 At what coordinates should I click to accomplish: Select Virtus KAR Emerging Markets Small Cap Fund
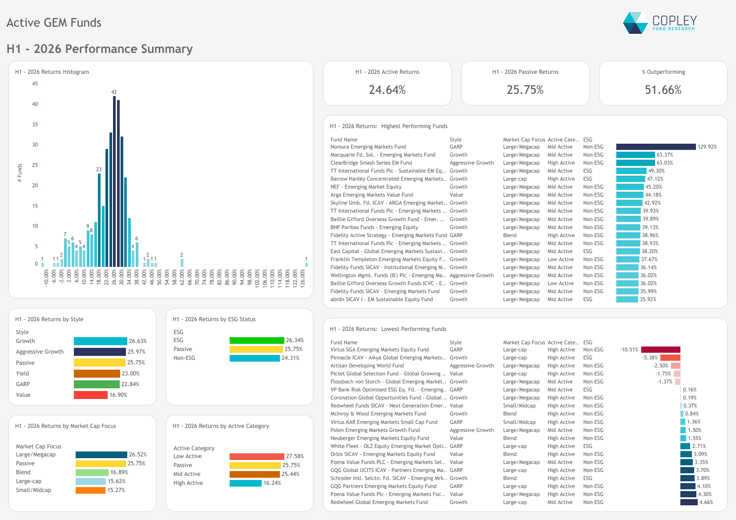click(384, 422)
